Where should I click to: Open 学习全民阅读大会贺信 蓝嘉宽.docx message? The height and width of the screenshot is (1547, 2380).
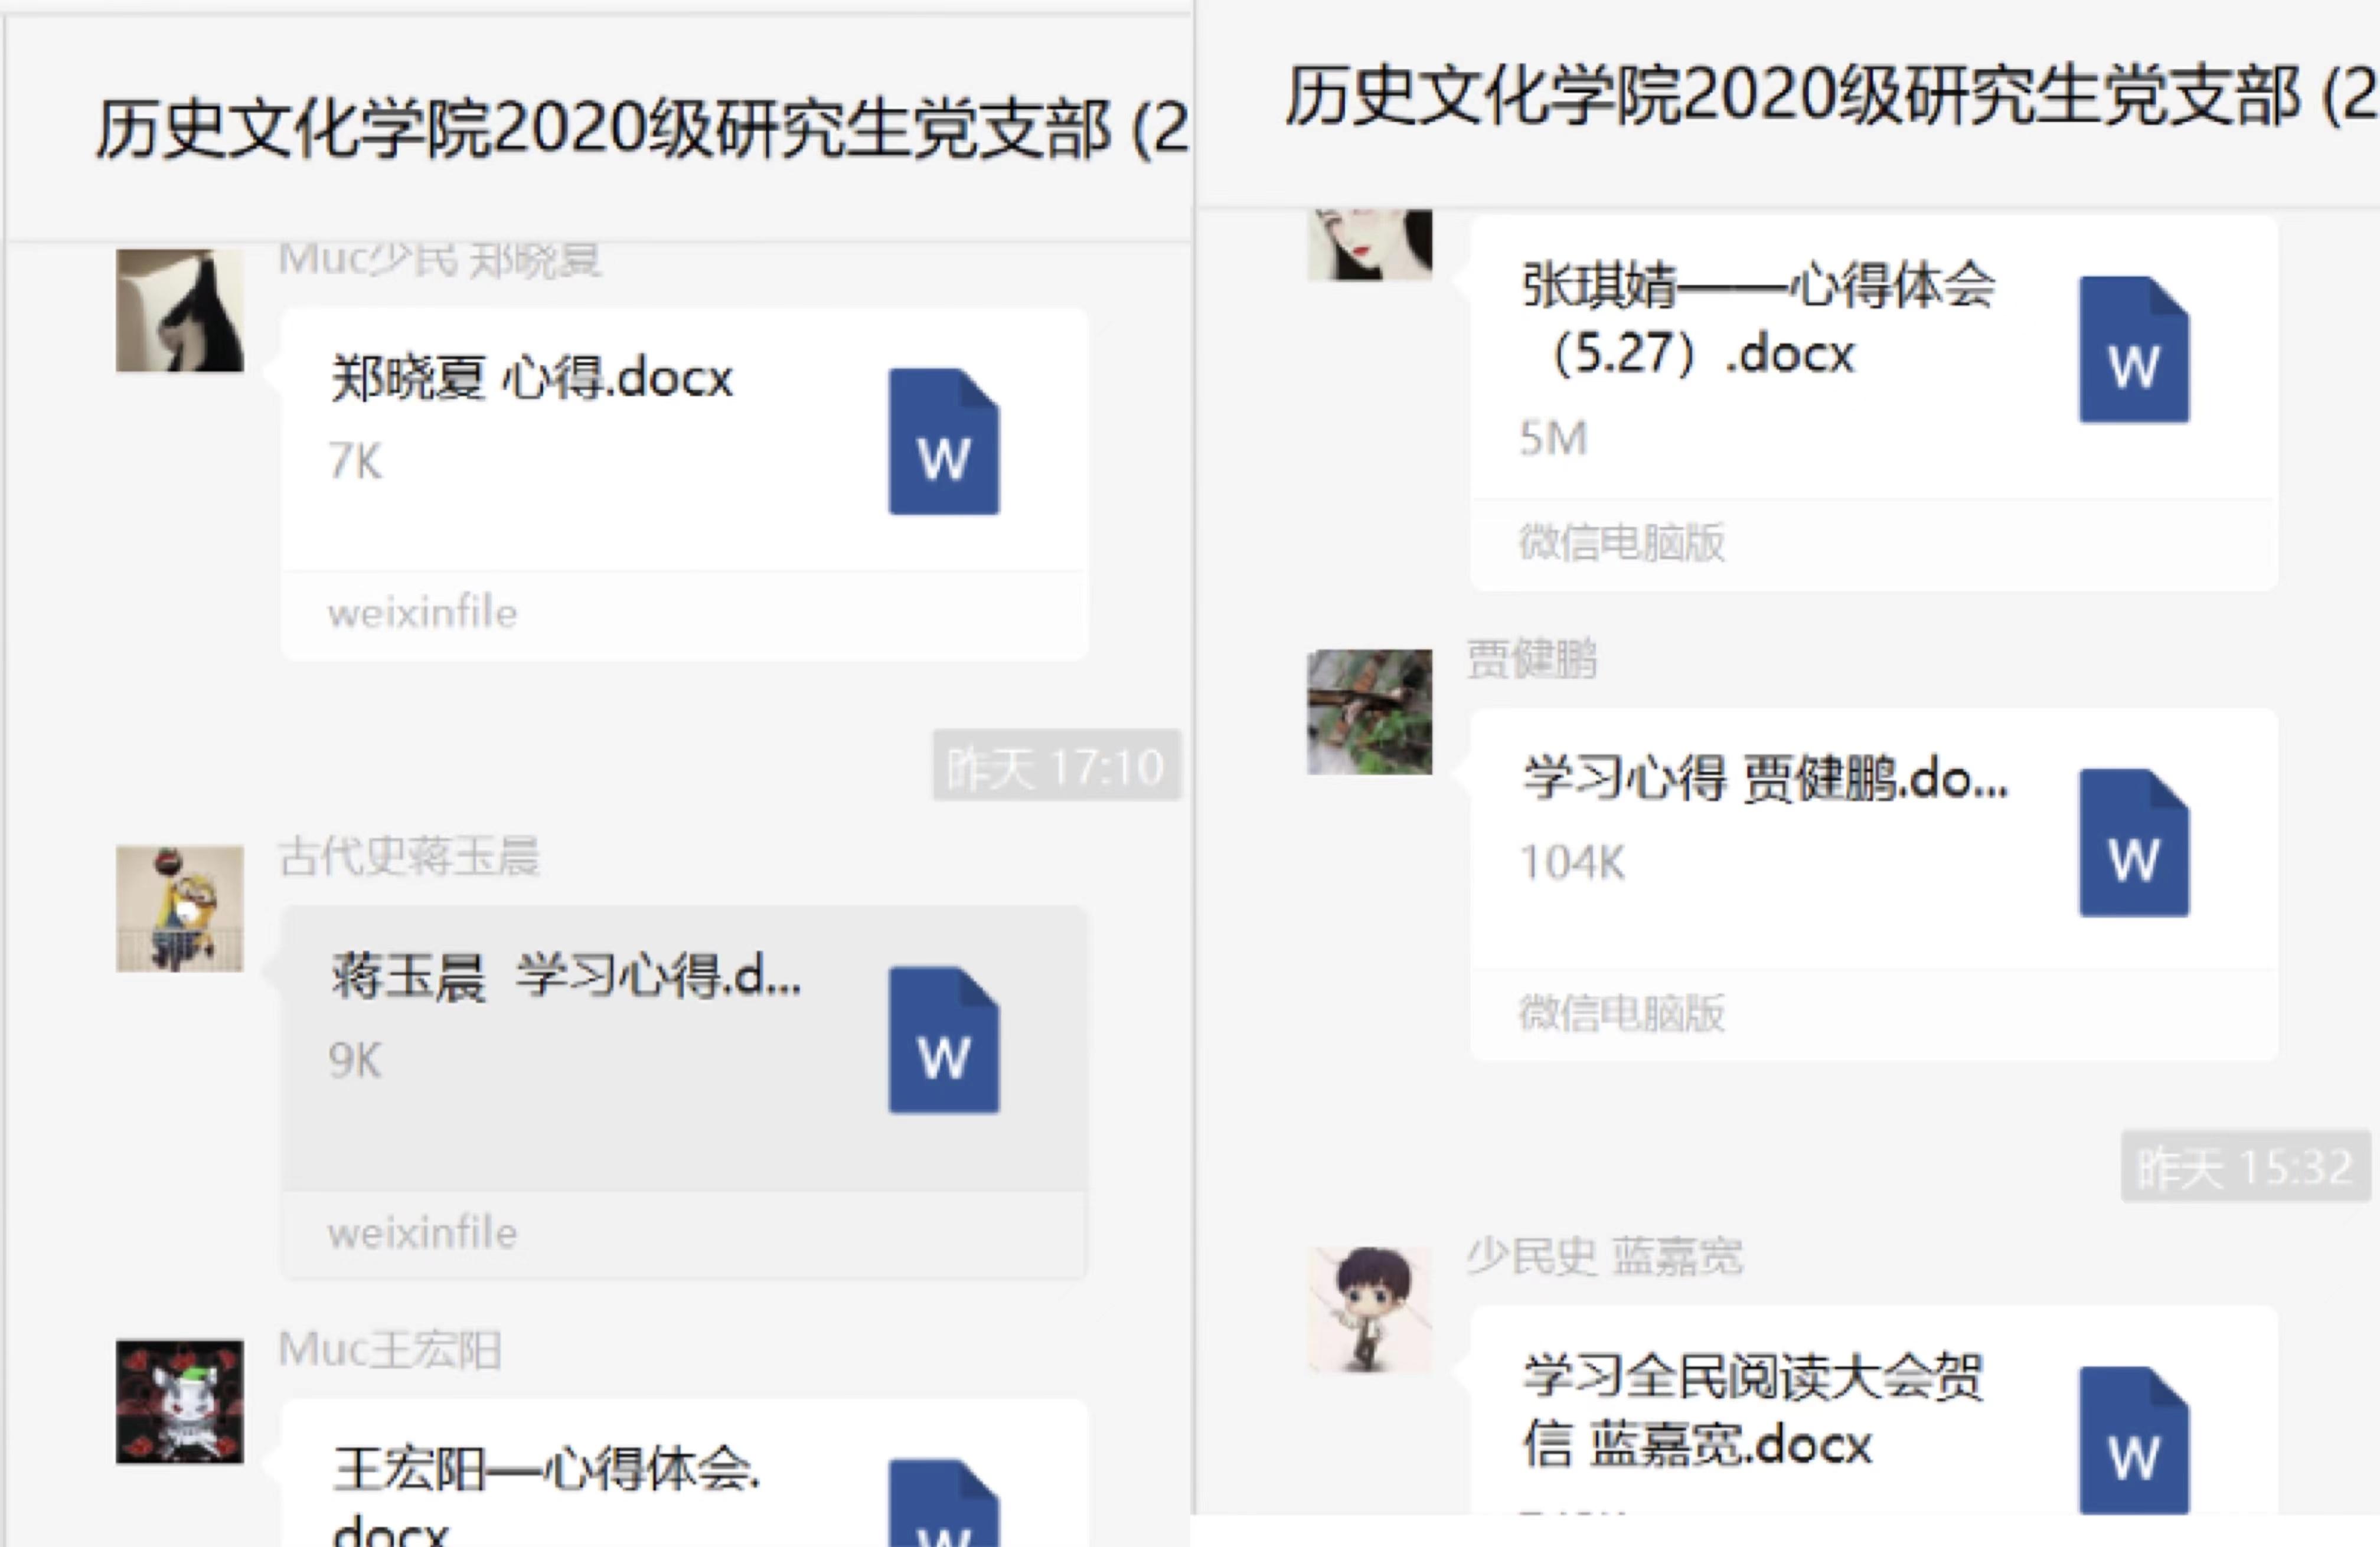1874,1409
